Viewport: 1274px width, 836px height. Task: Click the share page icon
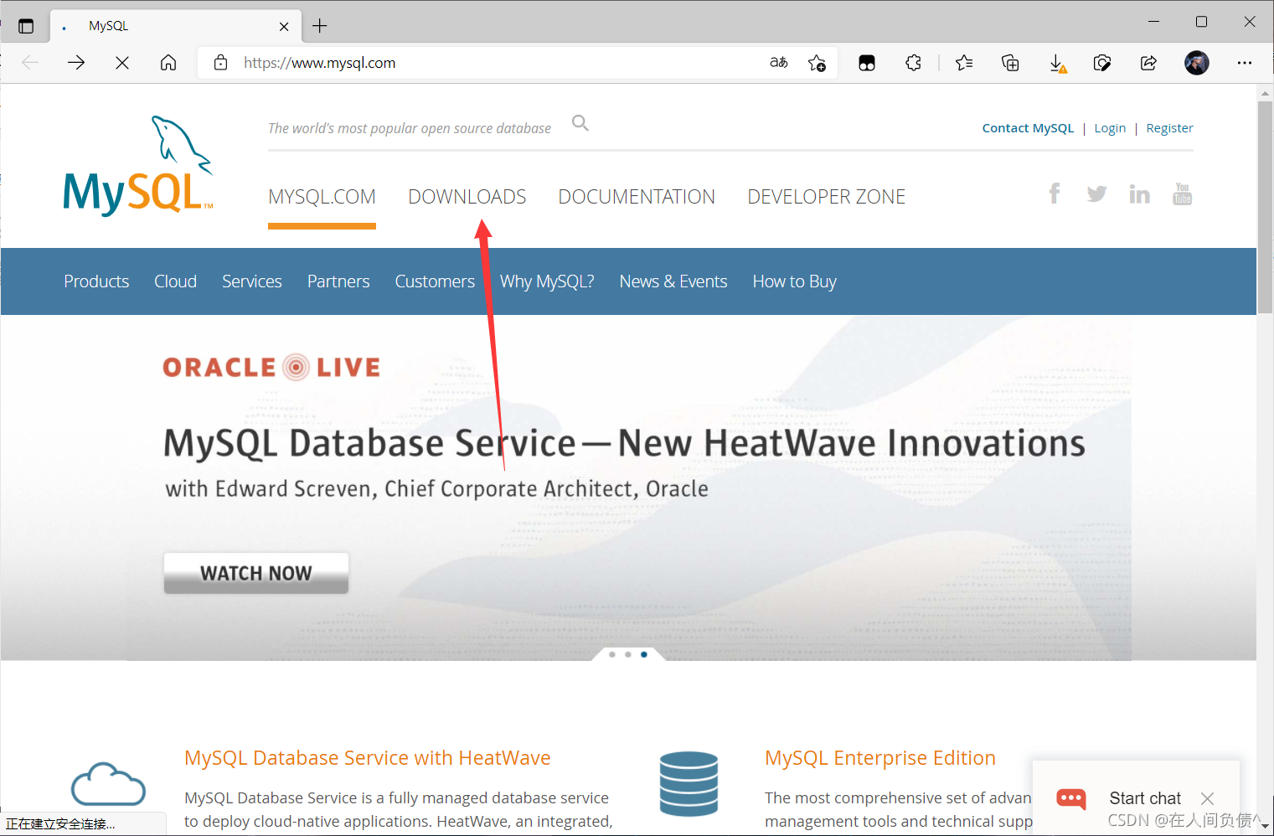1148,63
